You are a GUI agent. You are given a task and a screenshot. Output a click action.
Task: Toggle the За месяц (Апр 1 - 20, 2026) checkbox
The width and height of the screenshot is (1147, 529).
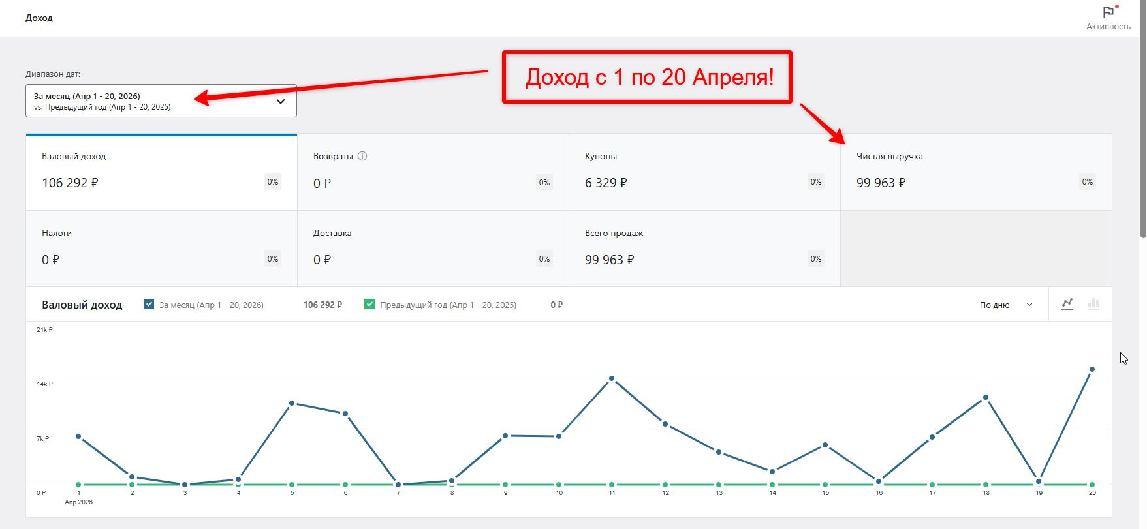[x=149, y=304]
